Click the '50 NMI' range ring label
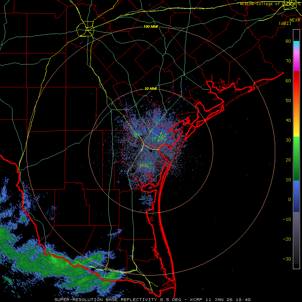 151,89
